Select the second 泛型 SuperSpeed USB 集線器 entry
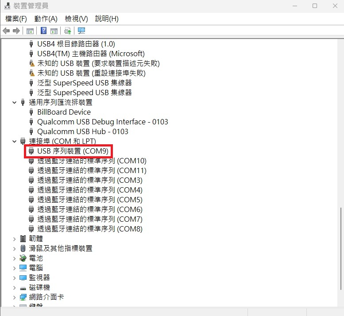The width and height of the screenshot is (344, 316). (x=85, y=92)
